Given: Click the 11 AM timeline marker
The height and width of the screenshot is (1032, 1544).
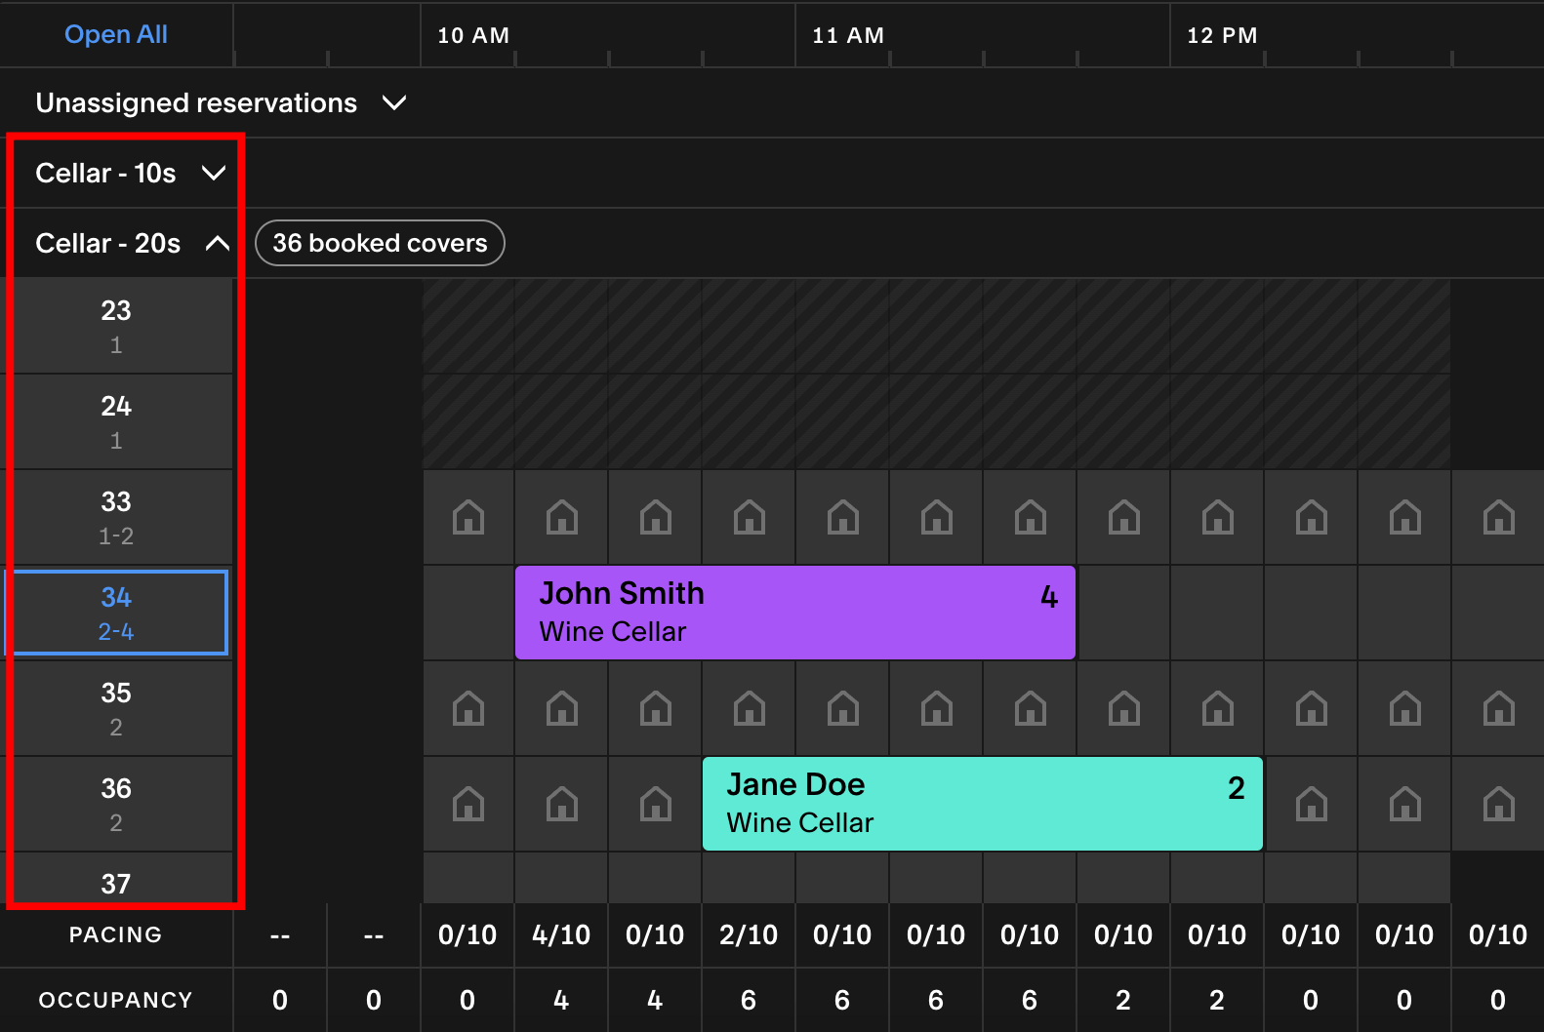Looking at the screenshot, I should 848,35.
